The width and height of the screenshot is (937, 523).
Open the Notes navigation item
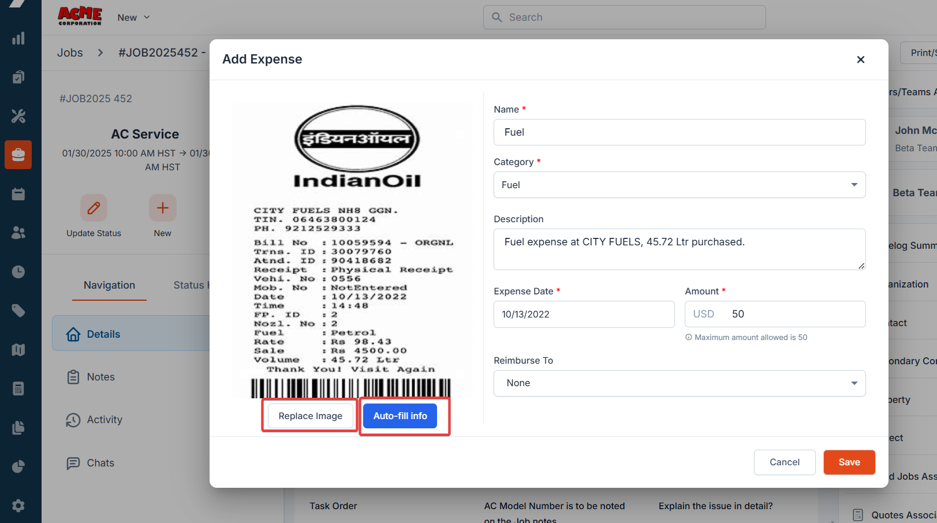point(100,377)
